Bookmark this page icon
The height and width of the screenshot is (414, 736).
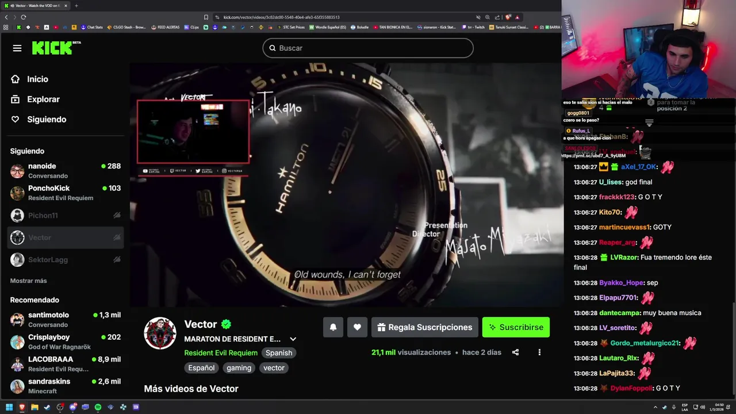pos(206,17)
